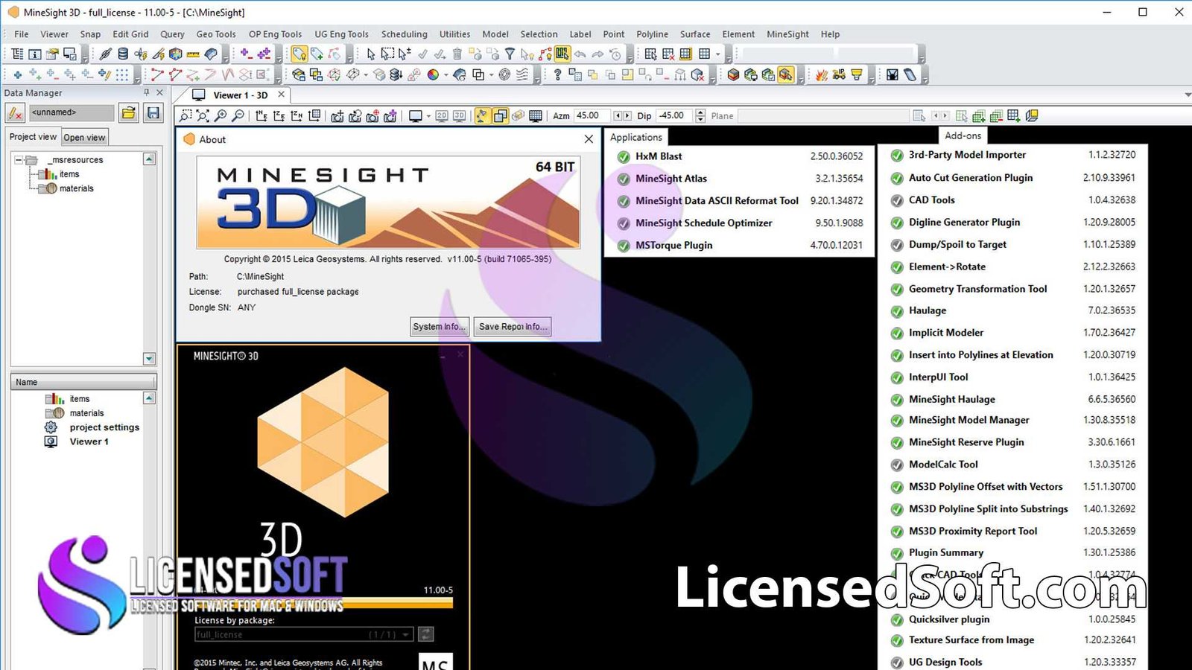Screen dimensions: 1192x670
Task: Click the pencil-with-X icon in Data Manager
Action: pyautogui.click(x=15, y=113)
